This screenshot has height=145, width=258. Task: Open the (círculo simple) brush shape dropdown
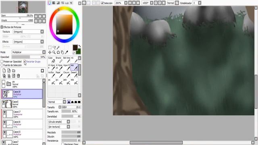(x=59, y=122)
